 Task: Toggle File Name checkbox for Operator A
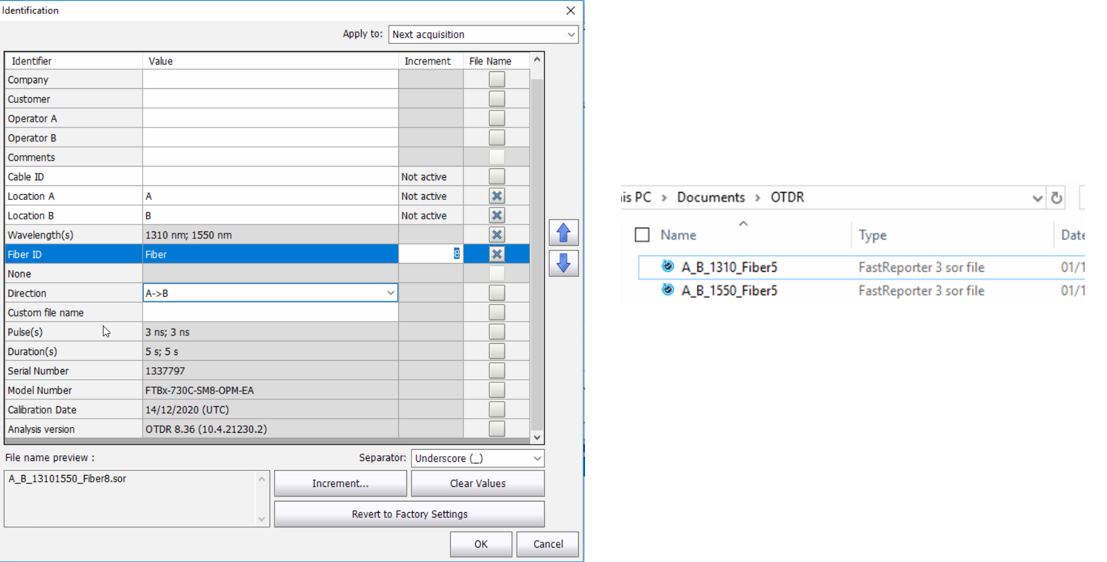coord(497,119)
